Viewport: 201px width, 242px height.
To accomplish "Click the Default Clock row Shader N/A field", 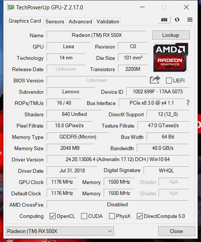I will point(174,193).
